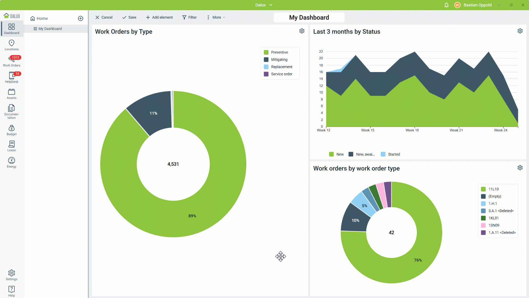Toggle Started series in status legend
Image resolution: width=529 pixels, height=298 pixels.
coord(390,154)
